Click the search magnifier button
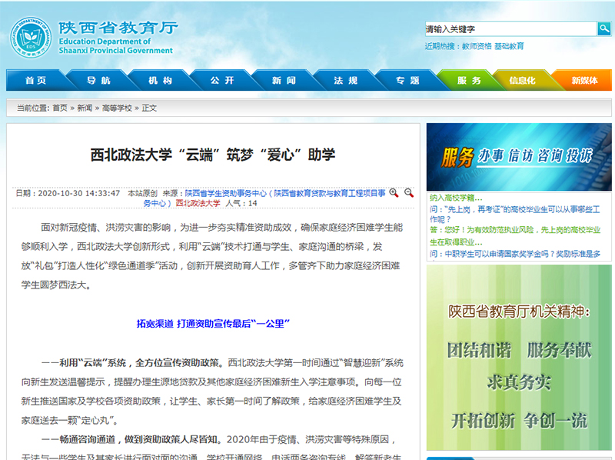Screen dimensions: 615x460 (604, 29)
